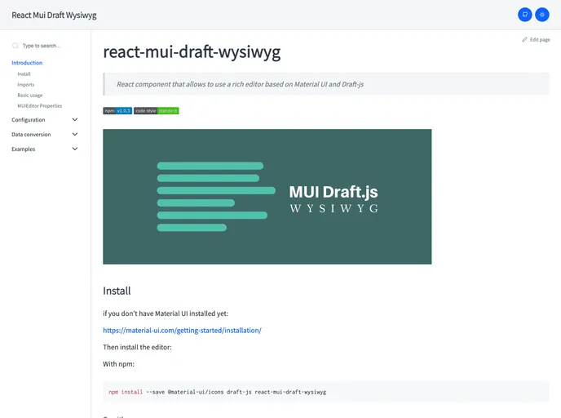Toggle the light/dark theme sun icon

pos(541,15)
